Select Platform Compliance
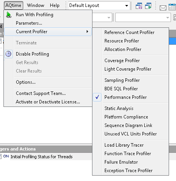Viewport: 176px width, 181px height. click(x=130, y=117)
